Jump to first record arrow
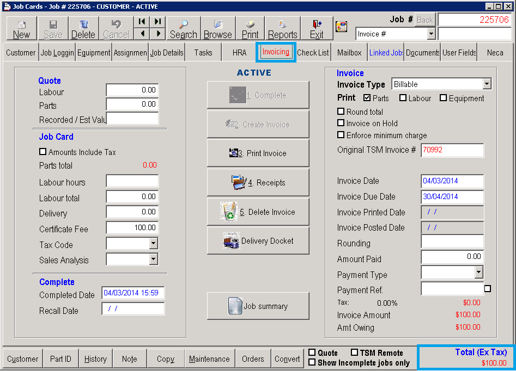Screen dimensions: 516x371 (x=142, y=22)
